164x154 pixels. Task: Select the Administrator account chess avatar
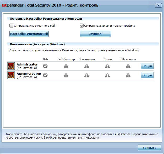click(11, 66)
